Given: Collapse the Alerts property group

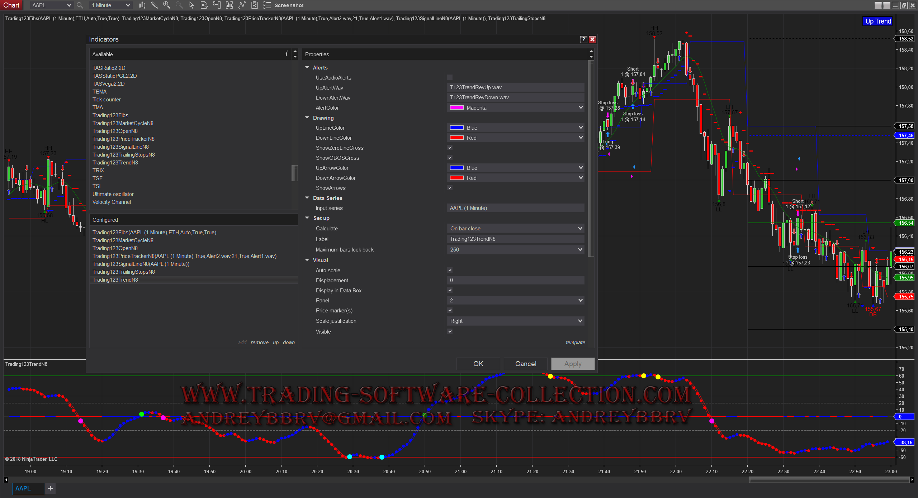Looking at the screenshot, I should pyautogui.click(x=307, y=67).
